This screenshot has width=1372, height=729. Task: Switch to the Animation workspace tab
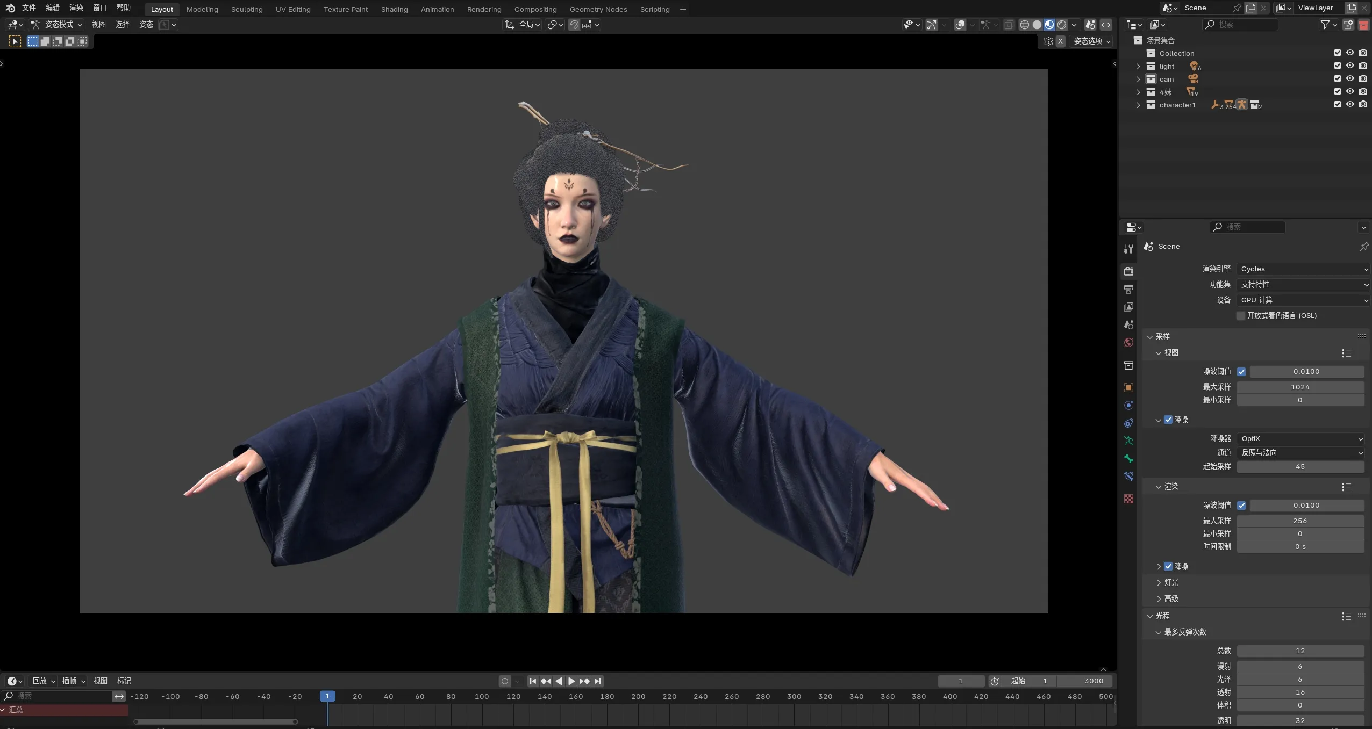[437, 9]
